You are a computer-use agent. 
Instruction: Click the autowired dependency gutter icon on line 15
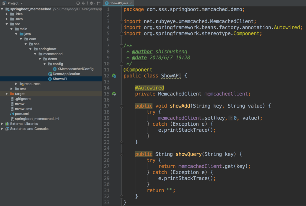(x=114, y=94)
